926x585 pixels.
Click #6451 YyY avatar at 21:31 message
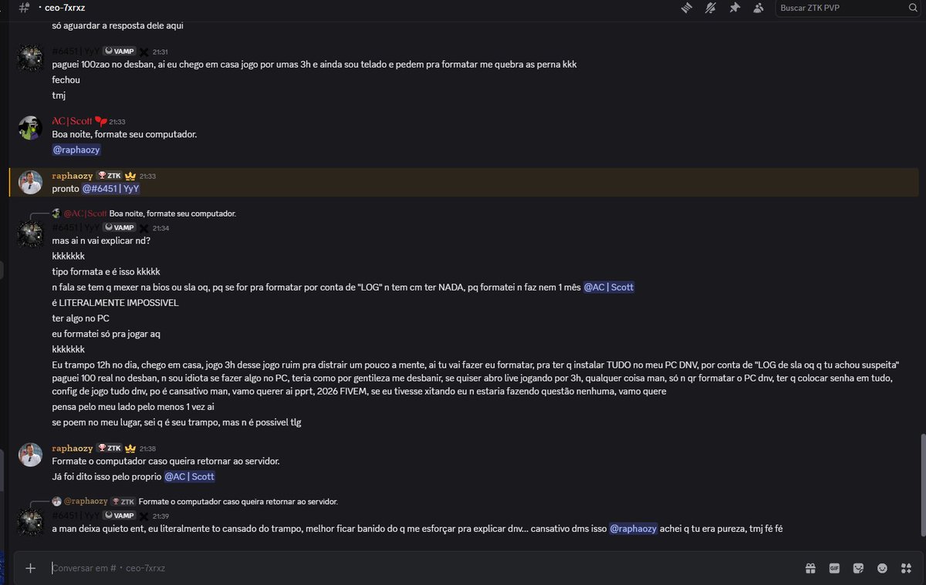point(30,58)
